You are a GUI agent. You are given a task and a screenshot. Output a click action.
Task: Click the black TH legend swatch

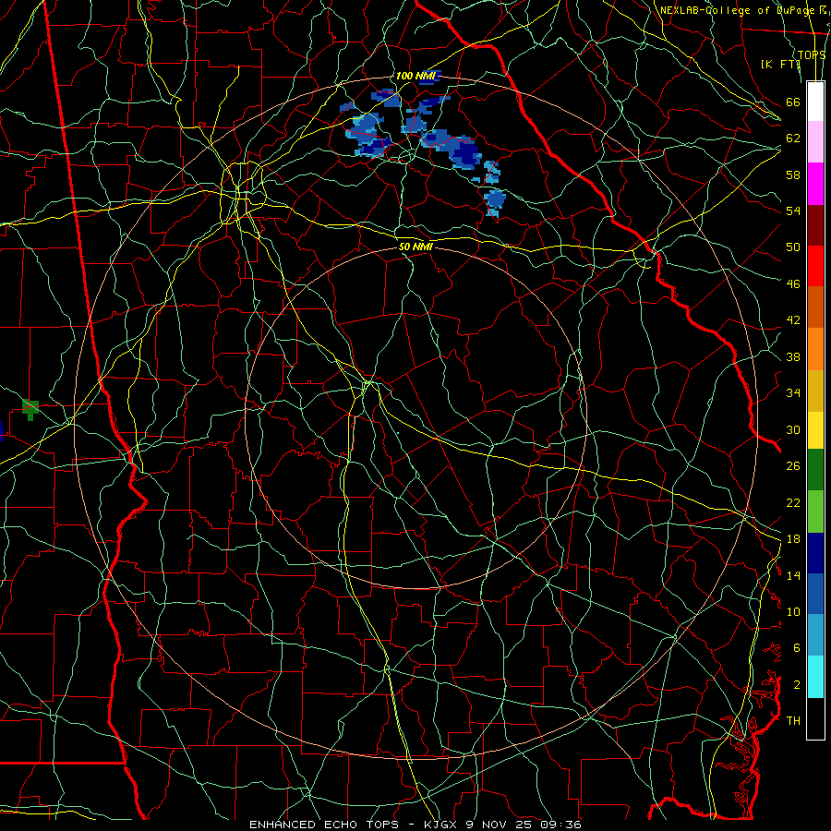point(815,718)
